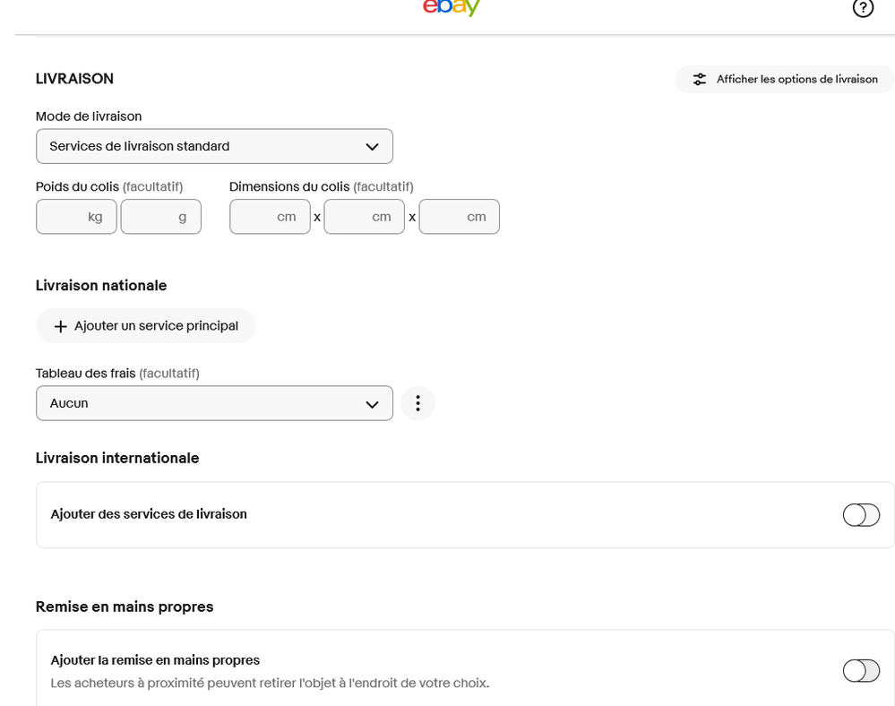Screen dimensions: 895x706
Task: Click the Ajouter la remise en mains propres label
Action: 155,660
